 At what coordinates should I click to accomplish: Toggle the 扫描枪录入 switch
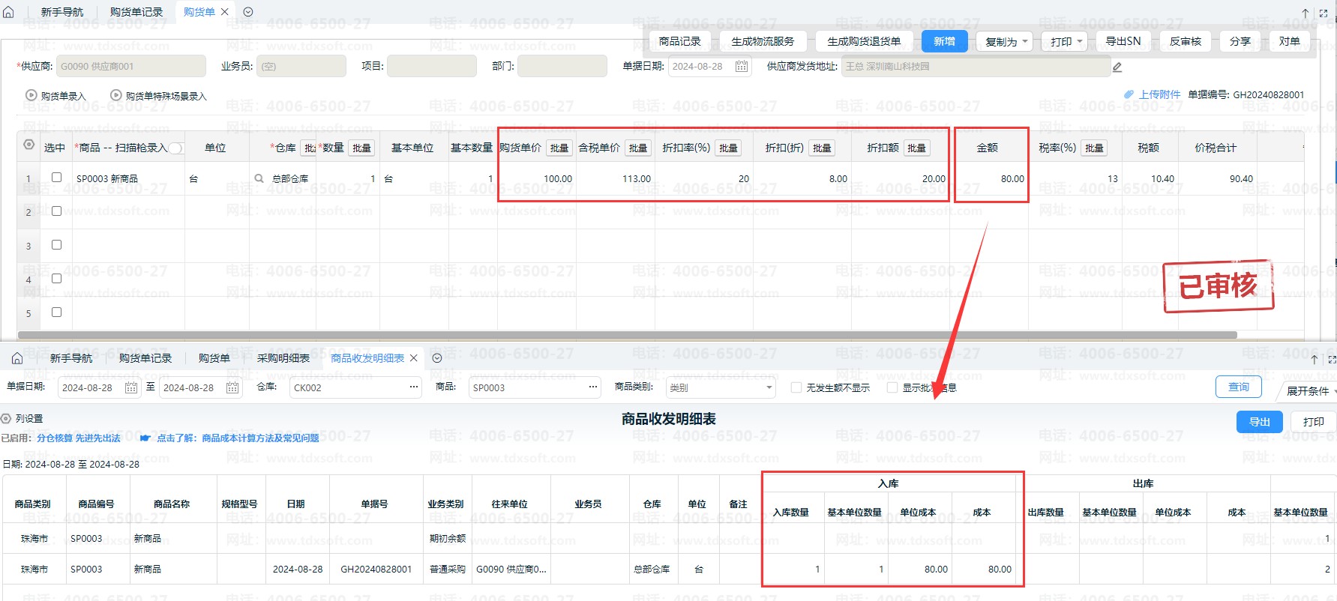(175, 148)
